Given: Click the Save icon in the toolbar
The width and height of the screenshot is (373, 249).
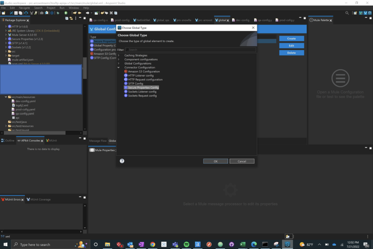Looking at the screenshot, I should coord(16,13).
